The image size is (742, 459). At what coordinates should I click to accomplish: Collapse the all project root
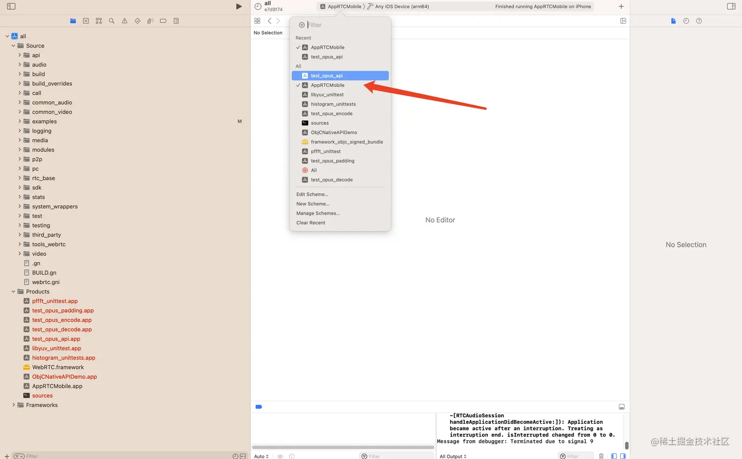coord(7,36)
